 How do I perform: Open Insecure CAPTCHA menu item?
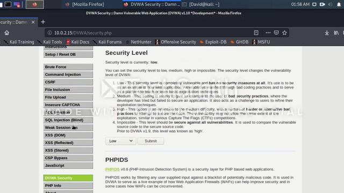click(68, 105)
